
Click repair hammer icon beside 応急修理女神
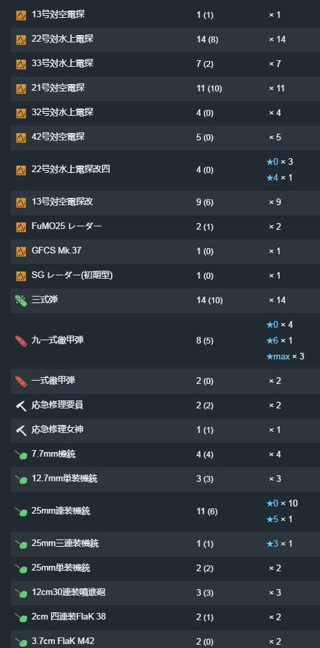[21, 430]
